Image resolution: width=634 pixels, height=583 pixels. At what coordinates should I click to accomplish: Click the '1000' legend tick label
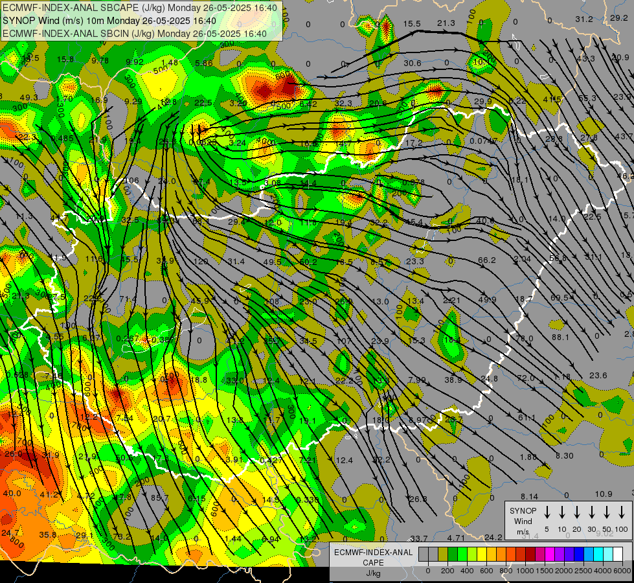point(526,571)
